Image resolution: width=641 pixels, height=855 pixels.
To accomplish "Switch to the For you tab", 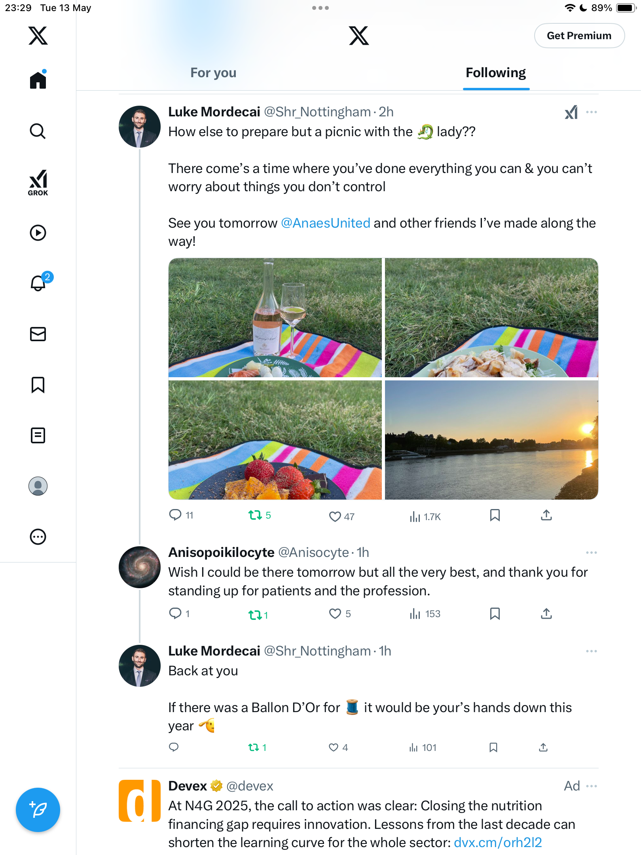I will [x=213, y=73].
